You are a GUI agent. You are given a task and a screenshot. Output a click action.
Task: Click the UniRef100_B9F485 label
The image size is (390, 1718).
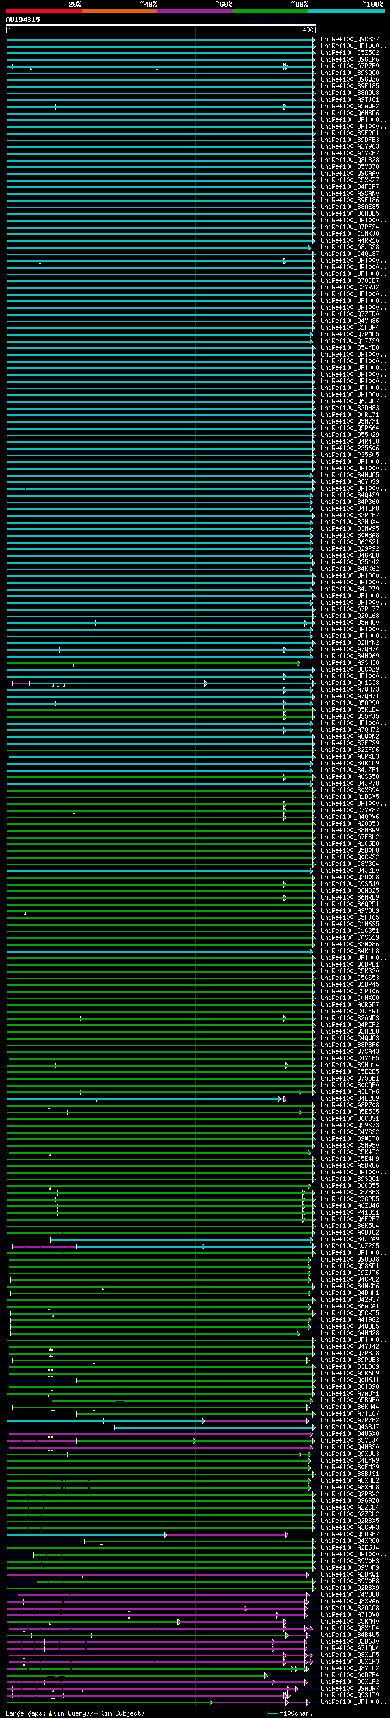tap(350, 86)
